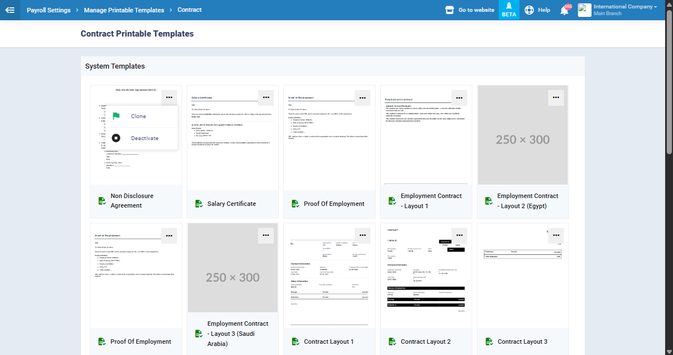
Task: Click the green flag Clone icon
Action: [116, 116]
